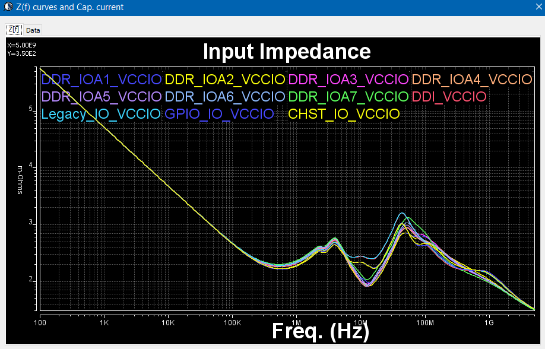Pick the CHST_IO_VCCIO legend entry

click(343, 113)
